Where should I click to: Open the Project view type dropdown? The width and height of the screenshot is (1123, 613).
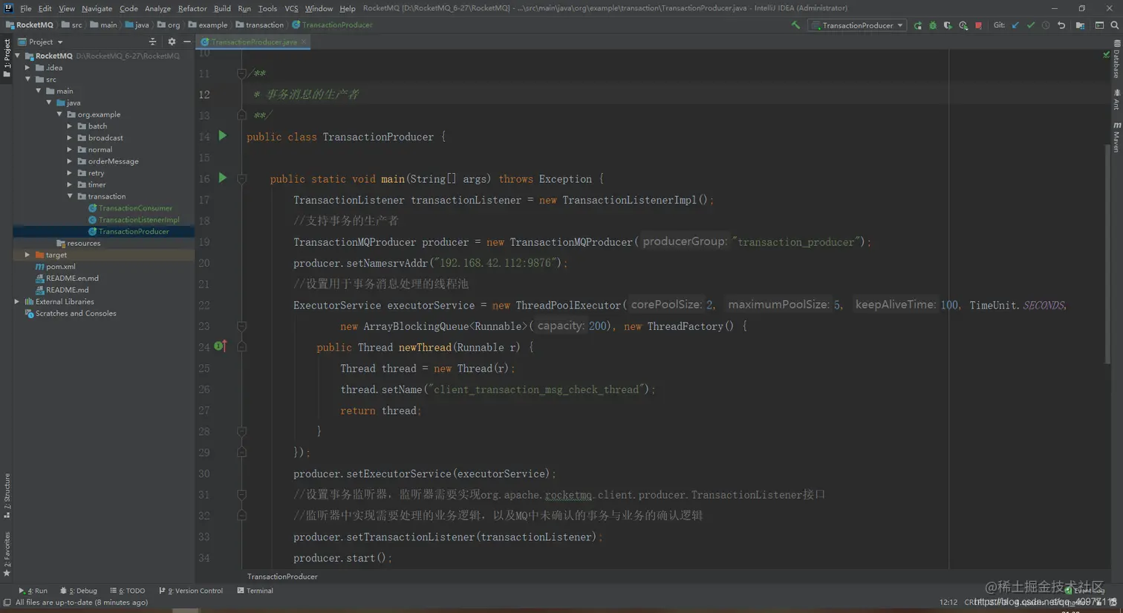(x=41, y=42)
